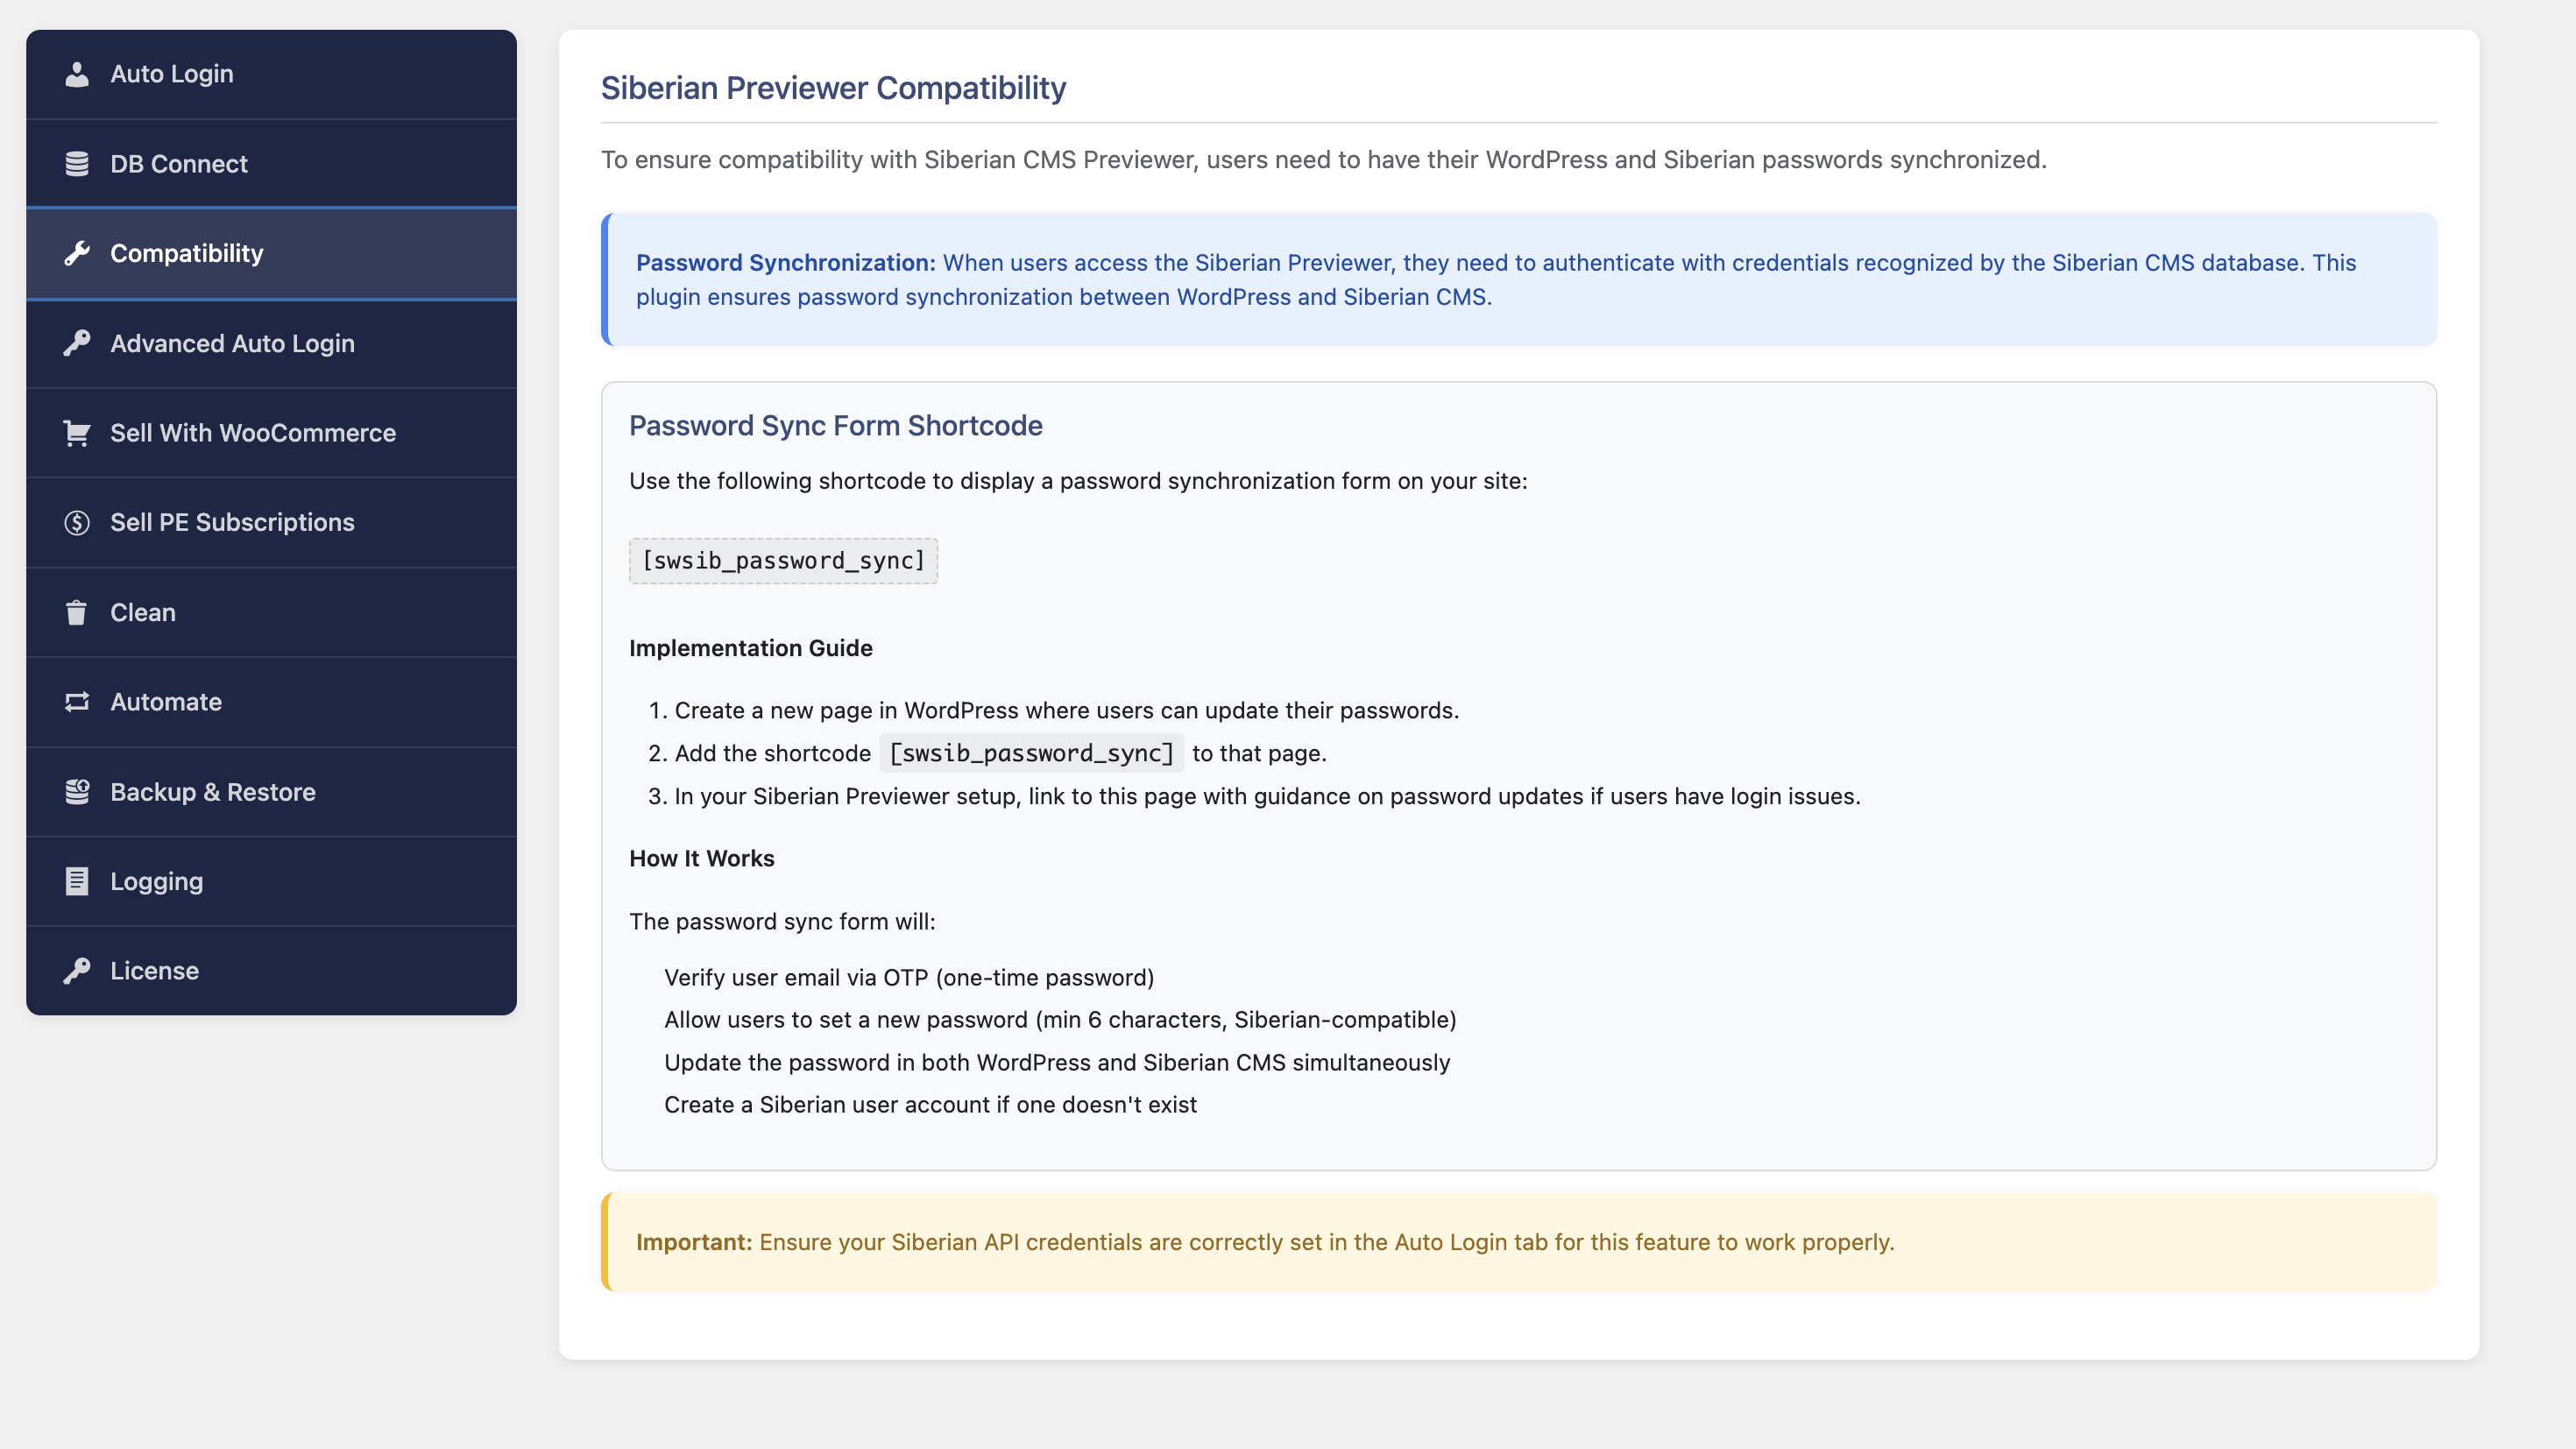Viewport: 2576px width, 1449px height.
Task: Click the Auto Login user icon
Action: [77, 74]
